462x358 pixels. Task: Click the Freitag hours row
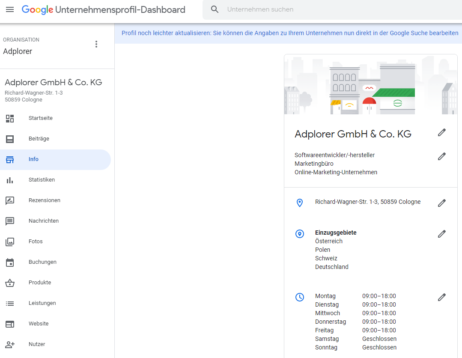point(356,330)
